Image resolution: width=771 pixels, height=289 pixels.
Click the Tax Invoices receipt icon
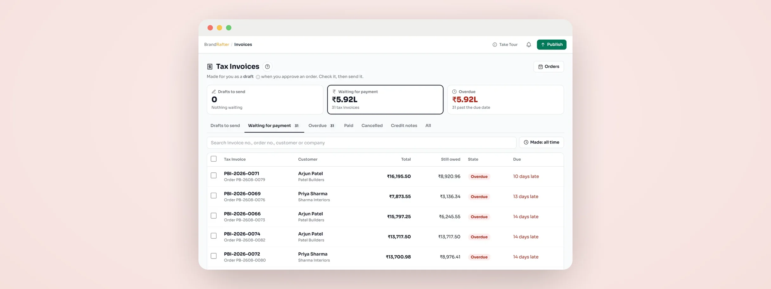pos(210,67)
